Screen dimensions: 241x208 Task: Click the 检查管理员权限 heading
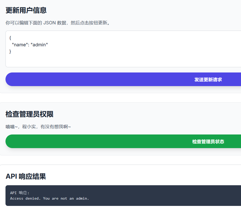[29, 114]
